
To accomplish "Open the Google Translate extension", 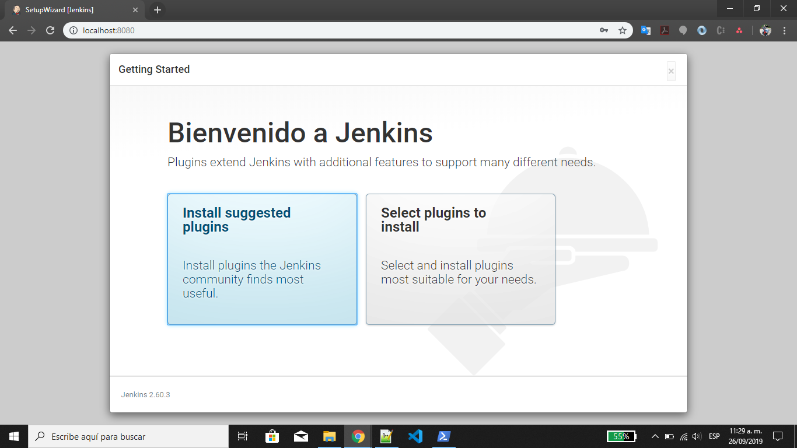I will click(645, 30).
